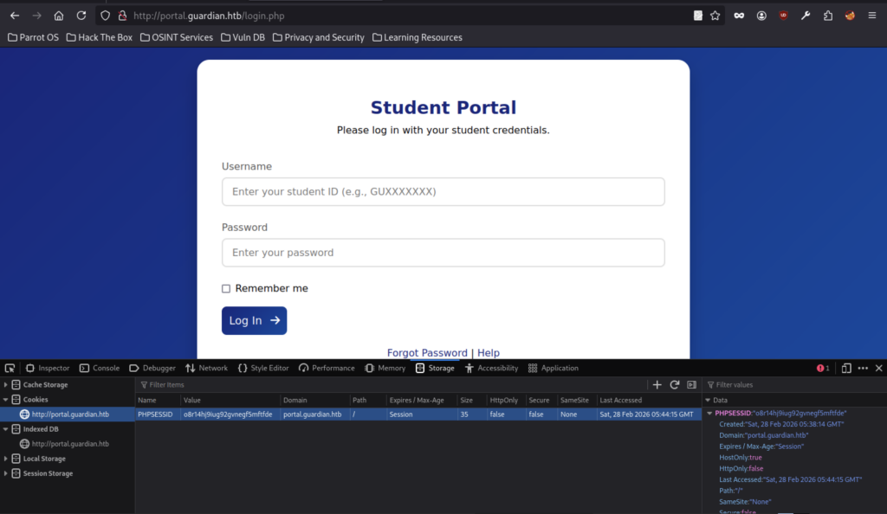Refresh the storage items list

pyautogui.click(x=674, y=384)
